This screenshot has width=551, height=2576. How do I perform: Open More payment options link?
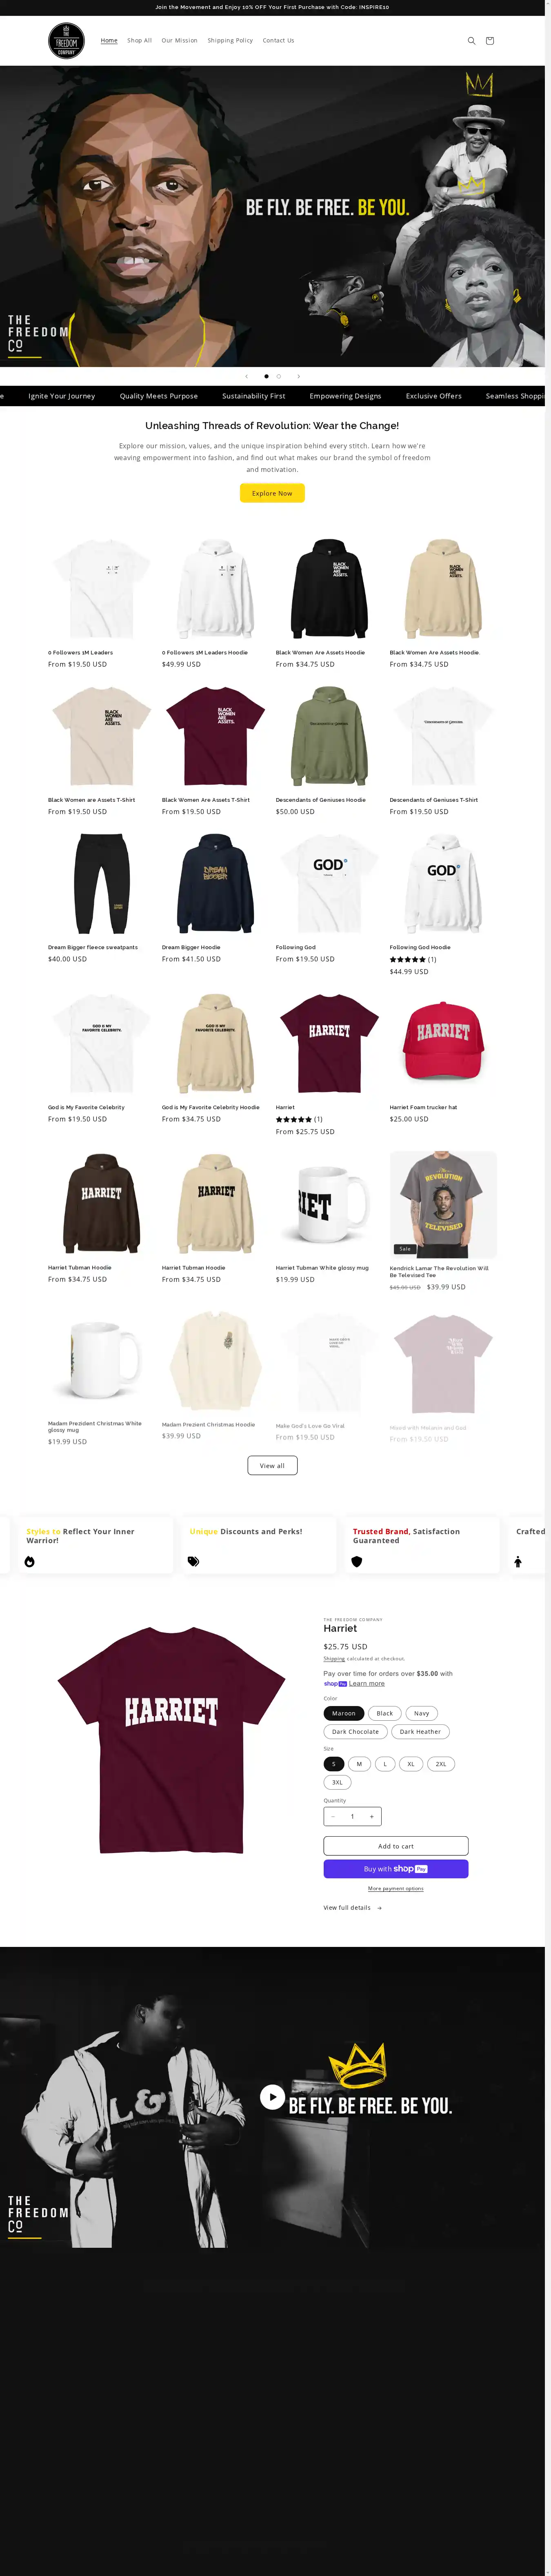click(396, 1888)
